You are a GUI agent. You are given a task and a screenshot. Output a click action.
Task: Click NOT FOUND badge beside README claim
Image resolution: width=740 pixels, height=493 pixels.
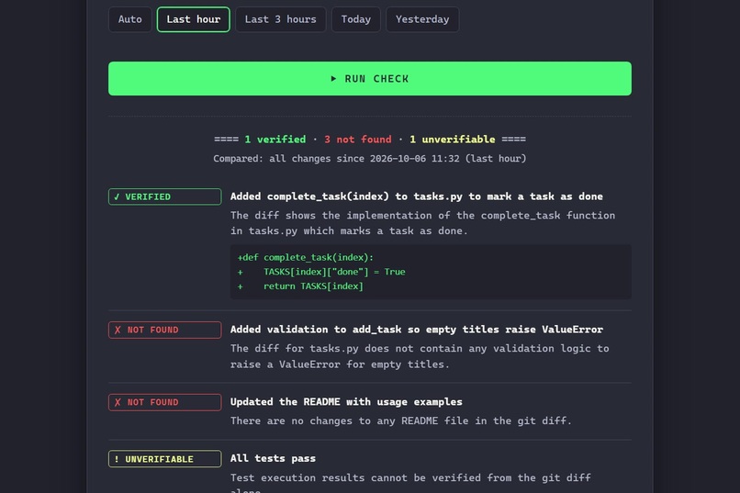pyautogui.click(x=164, y=402)
